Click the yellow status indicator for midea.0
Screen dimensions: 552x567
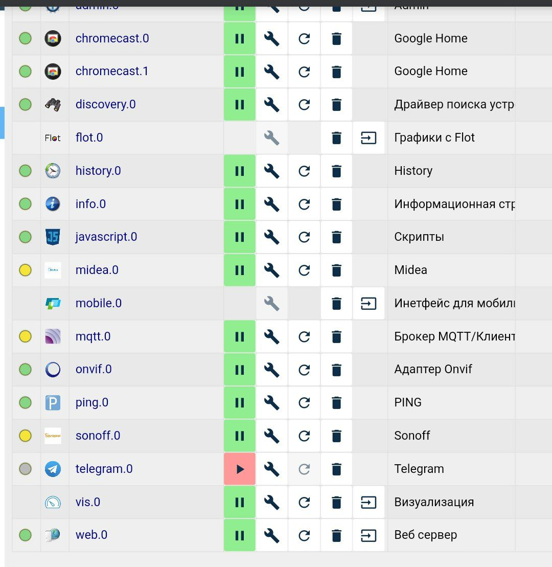pos(25,270)
